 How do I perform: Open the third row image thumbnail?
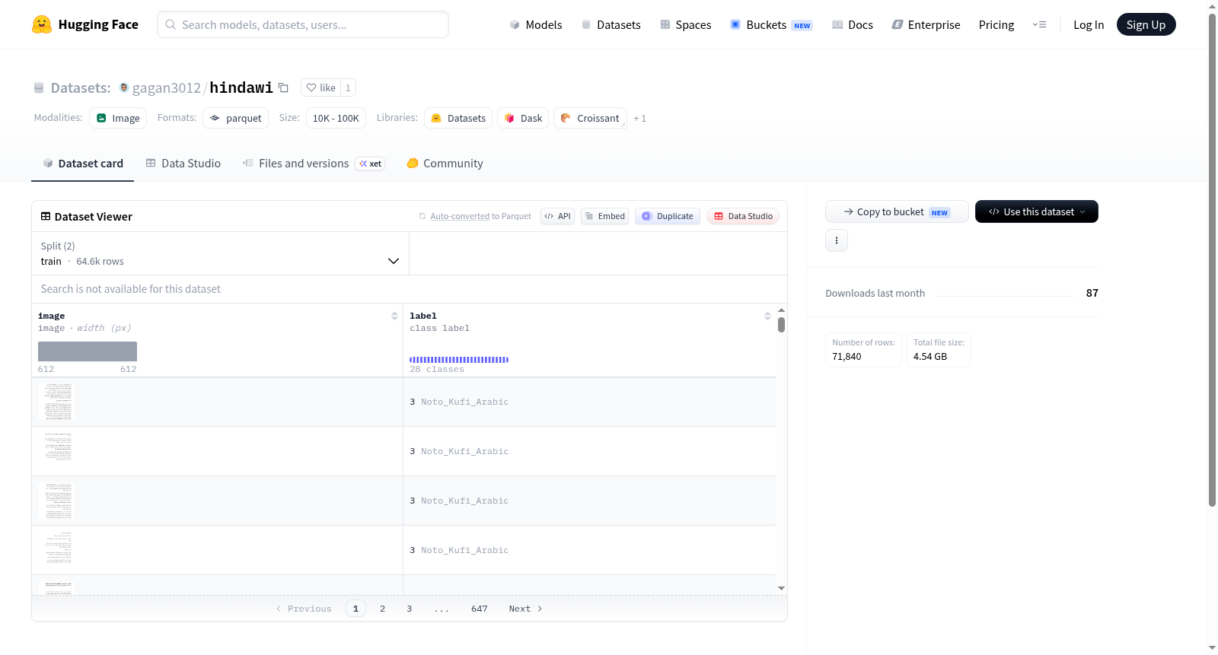[58, 501]
